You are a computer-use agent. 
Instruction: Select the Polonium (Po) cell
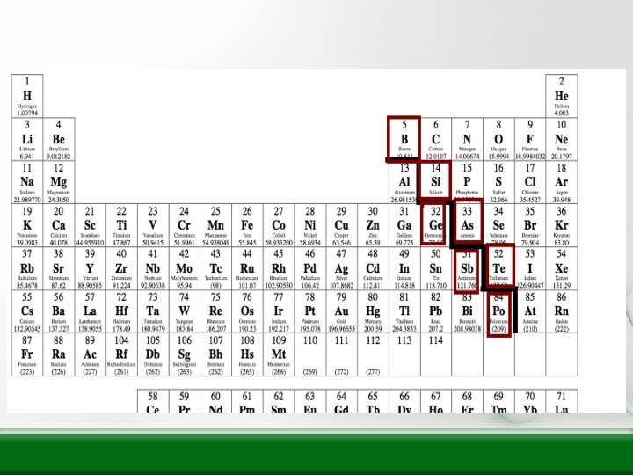499,315
